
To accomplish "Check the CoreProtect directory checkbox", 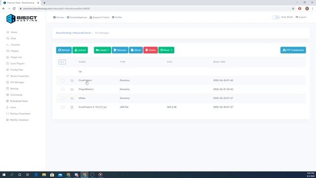I will pyautogui.click(x=63, y=81).
